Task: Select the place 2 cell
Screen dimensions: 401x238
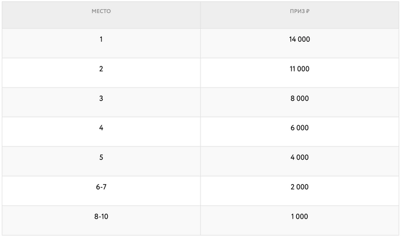Action: pos(101,69)
